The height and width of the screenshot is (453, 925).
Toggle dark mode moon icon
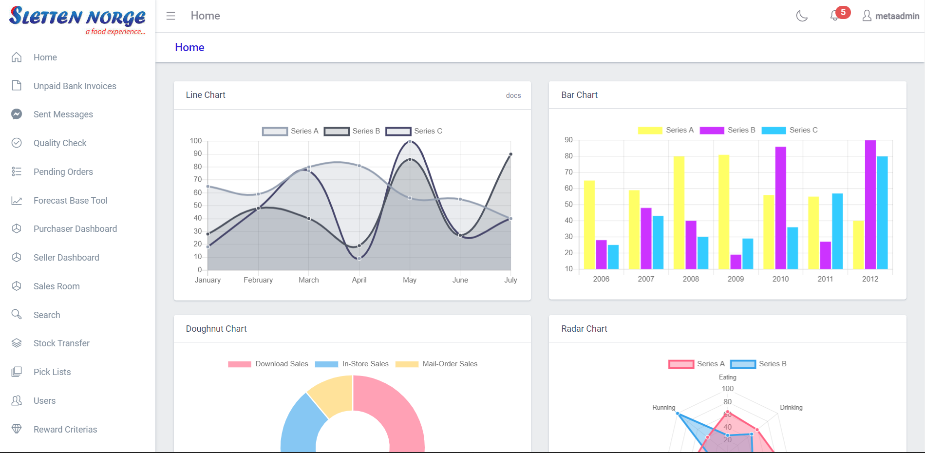pos(801,16)
